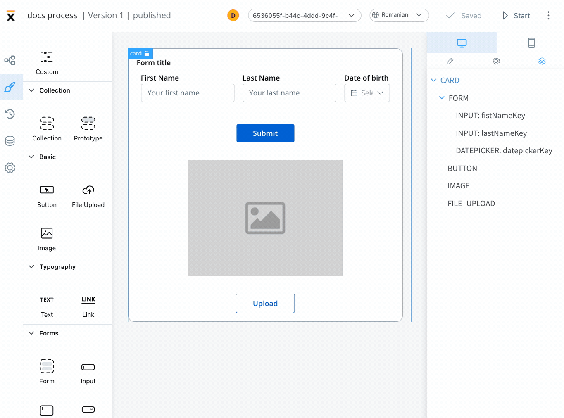The image size is (564, 418).
Task: Click the First Name input field
Action: [x=188, y=93]
